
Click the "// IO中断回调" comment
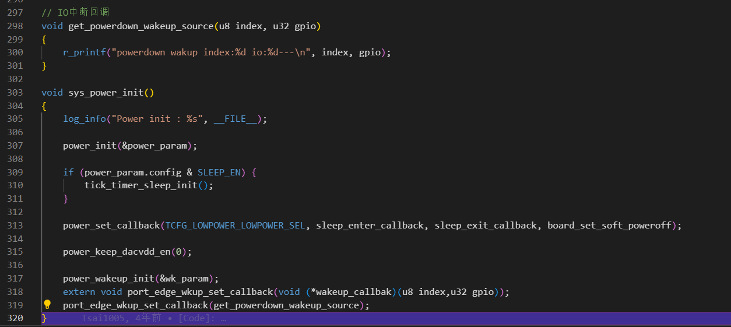click(x=75, y=12)
